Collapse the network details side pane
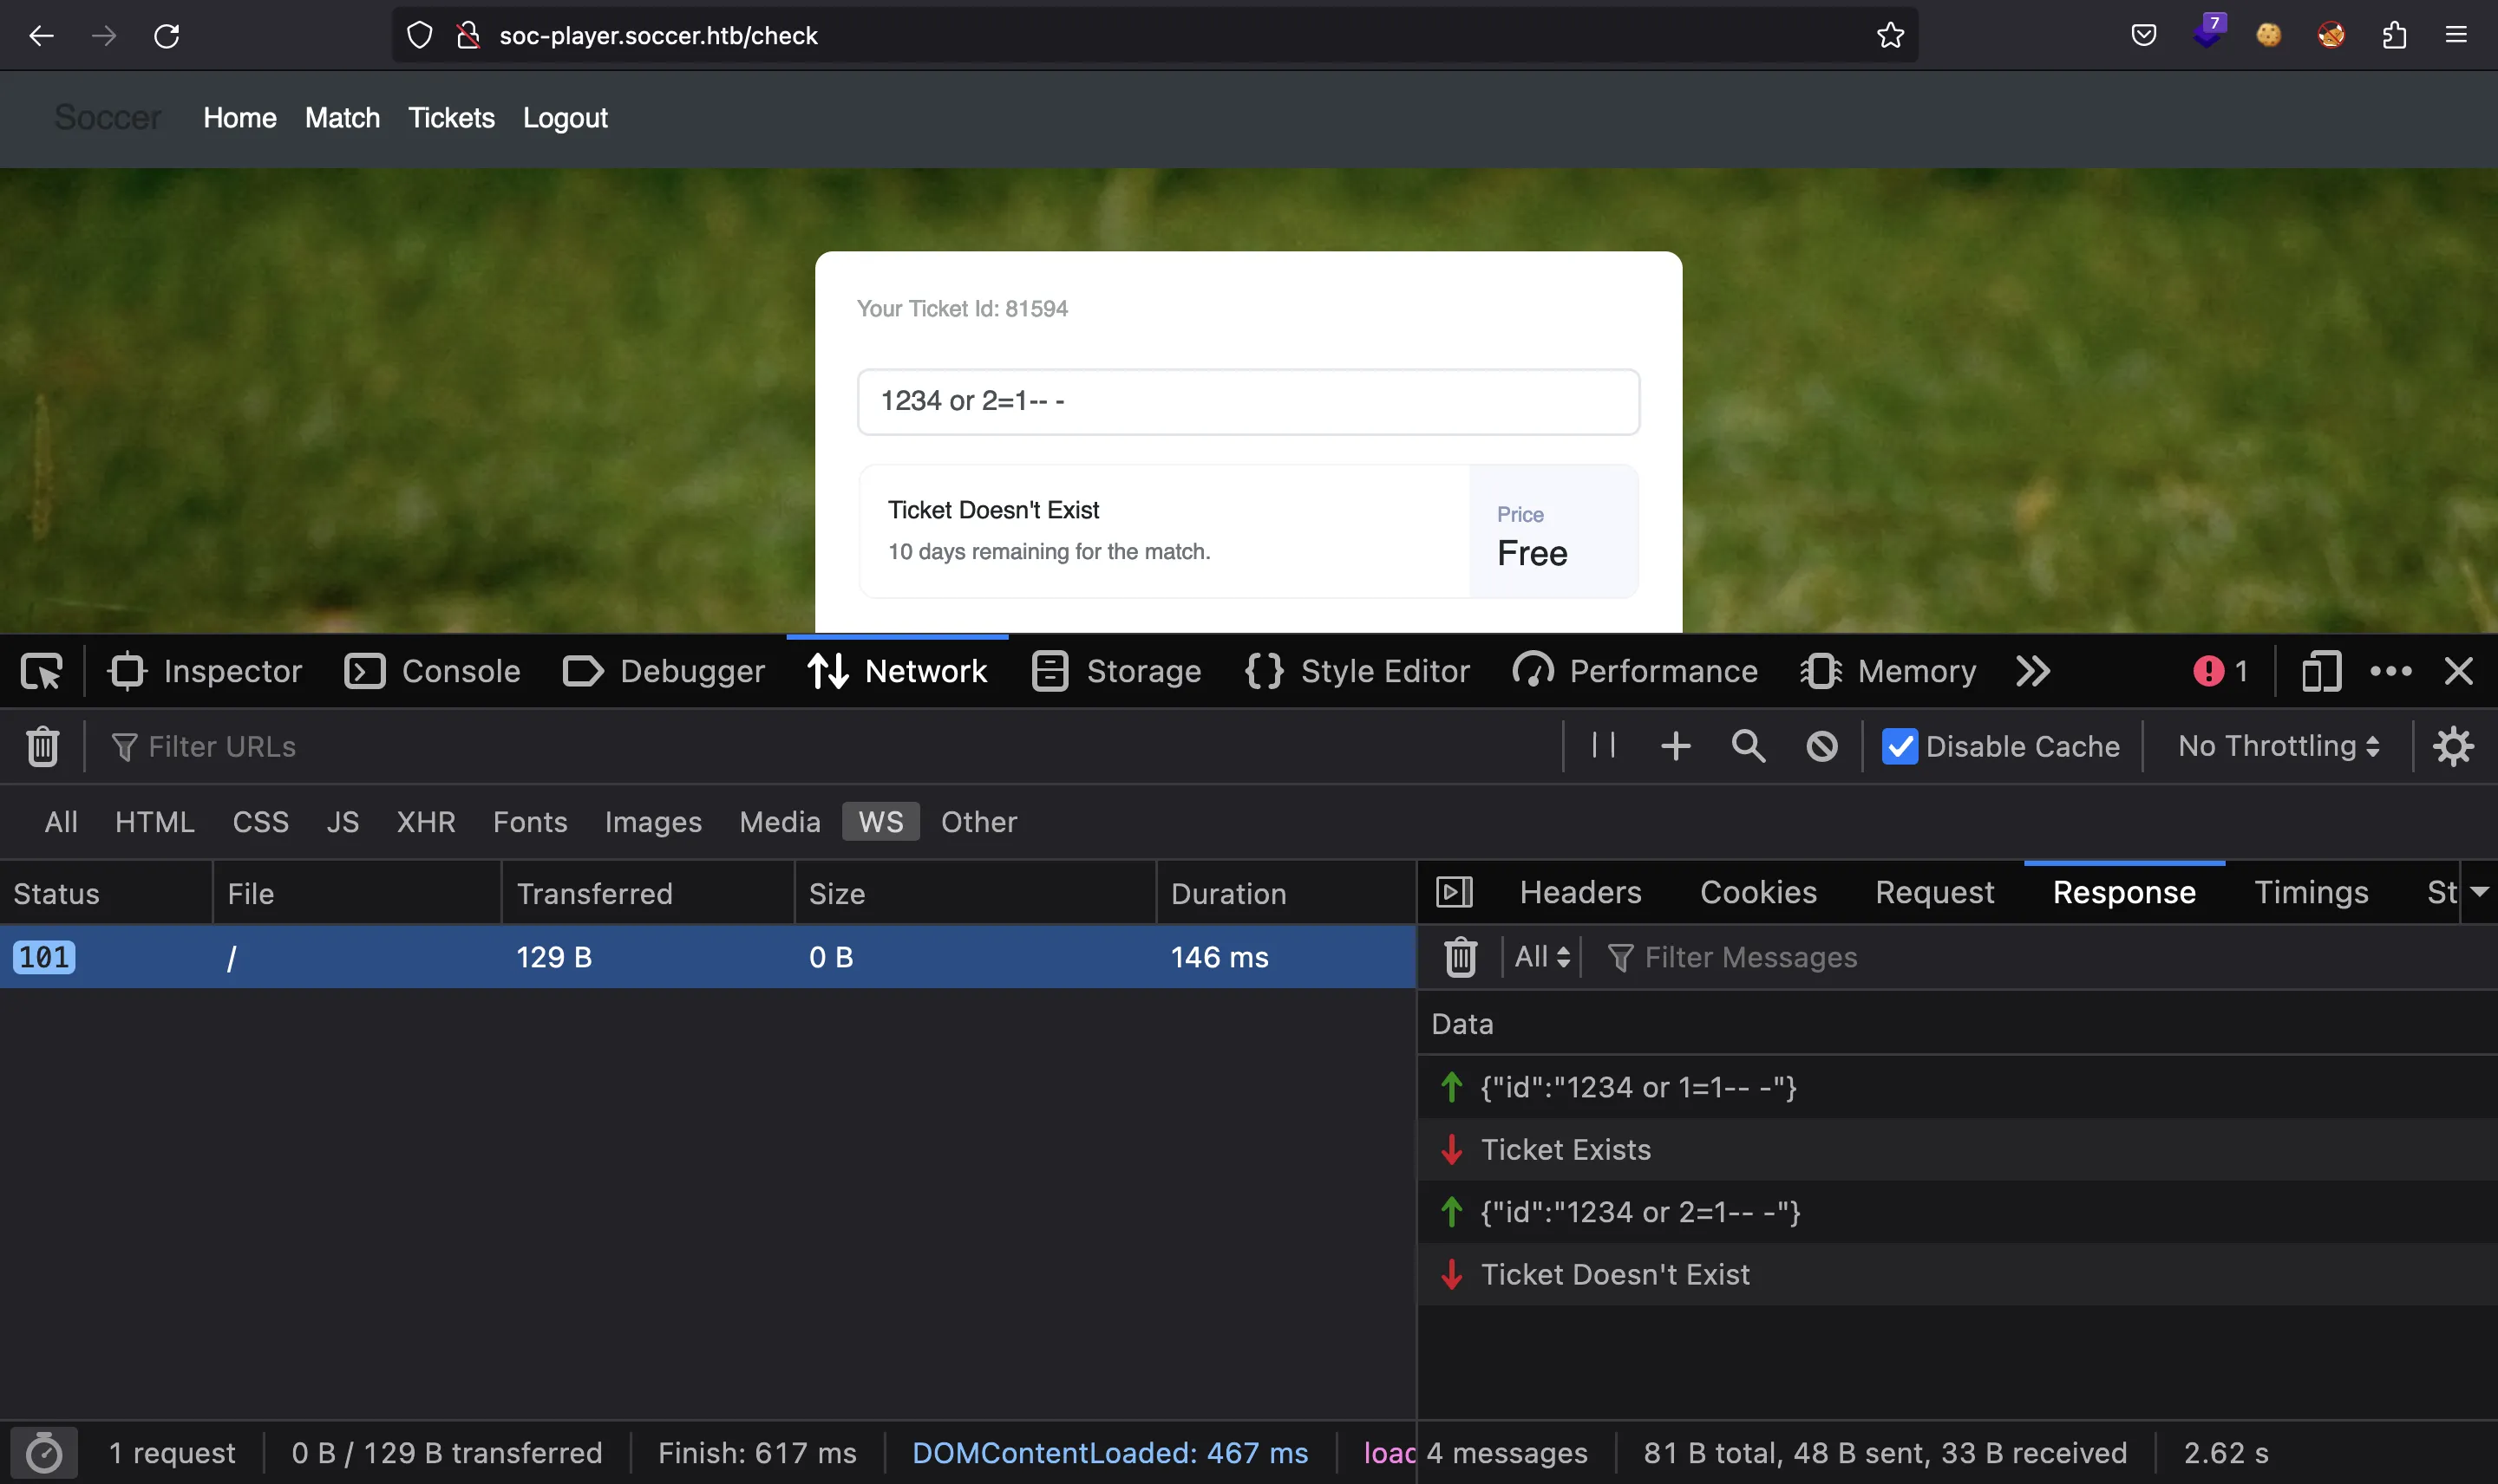Viewport: 2498px width, 1484px height. click(x=1454, y=892)
